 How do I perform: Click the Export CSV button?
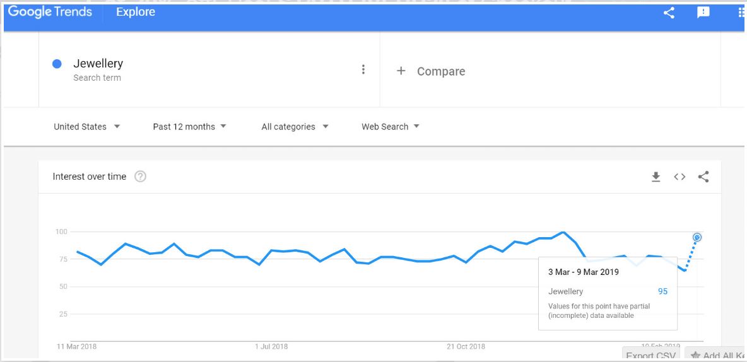[x=650, y=355]
